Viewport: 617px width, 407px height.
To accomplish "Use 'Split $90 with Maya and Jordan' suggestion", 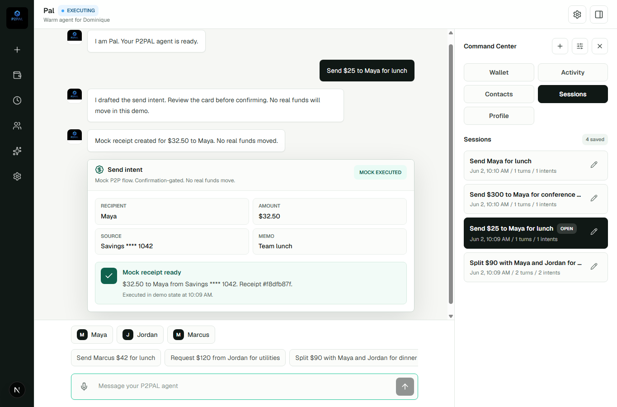I will tap(354, 358).
